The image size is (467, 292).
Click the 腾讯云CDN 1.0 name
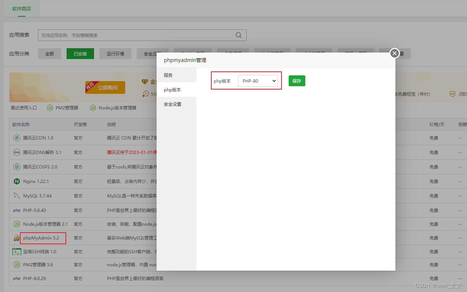[38, 138]
